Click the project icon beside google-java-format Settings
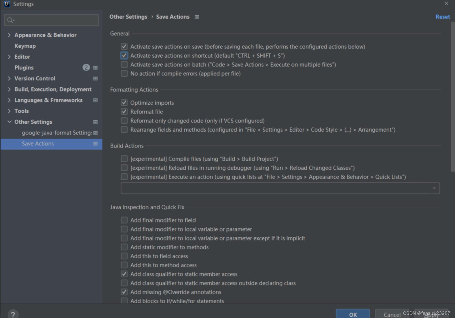The width and height of the screenshot is (455, 318). pyautogui.click(x=95, y=133)
